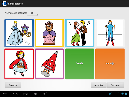Click the app logo in title bar

tap(5, 4)
